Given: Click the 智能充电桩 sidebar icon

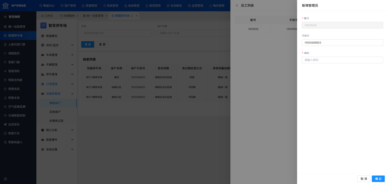Looking at the screenshot, I should 5,80.
